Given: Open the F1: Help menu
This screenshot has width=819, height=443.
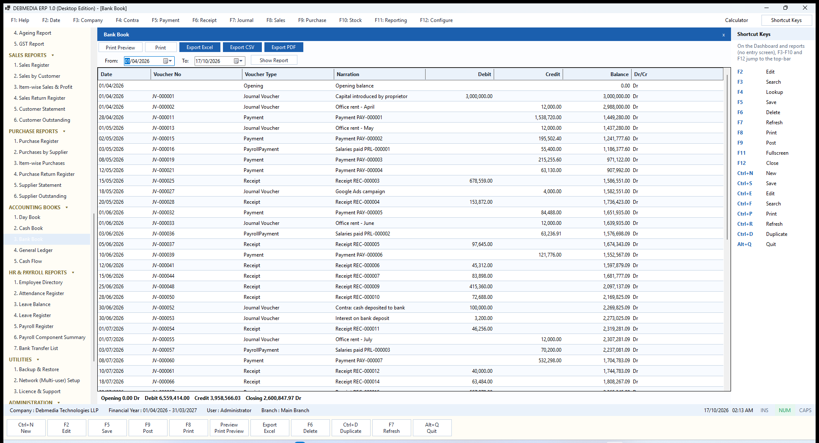Looking at the screenshot, I should [20, 20].
